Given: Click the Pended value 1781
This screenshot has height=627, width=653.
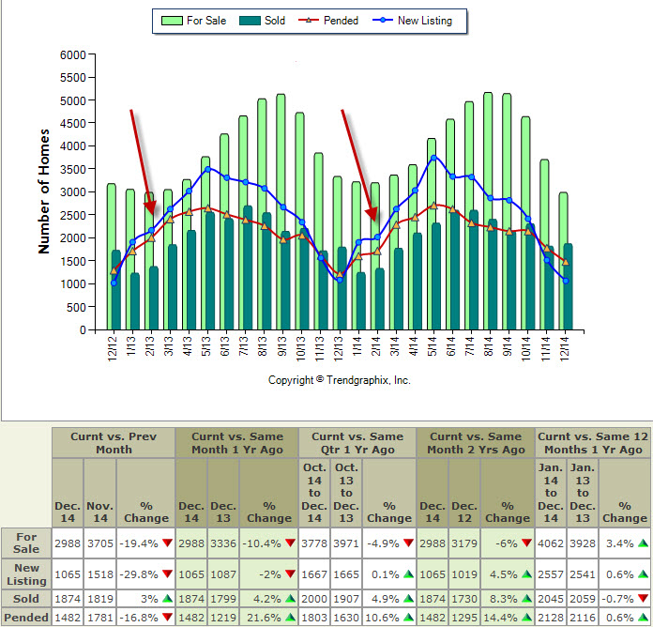Looking at the screenshot, I should click(x=100, y=618).
